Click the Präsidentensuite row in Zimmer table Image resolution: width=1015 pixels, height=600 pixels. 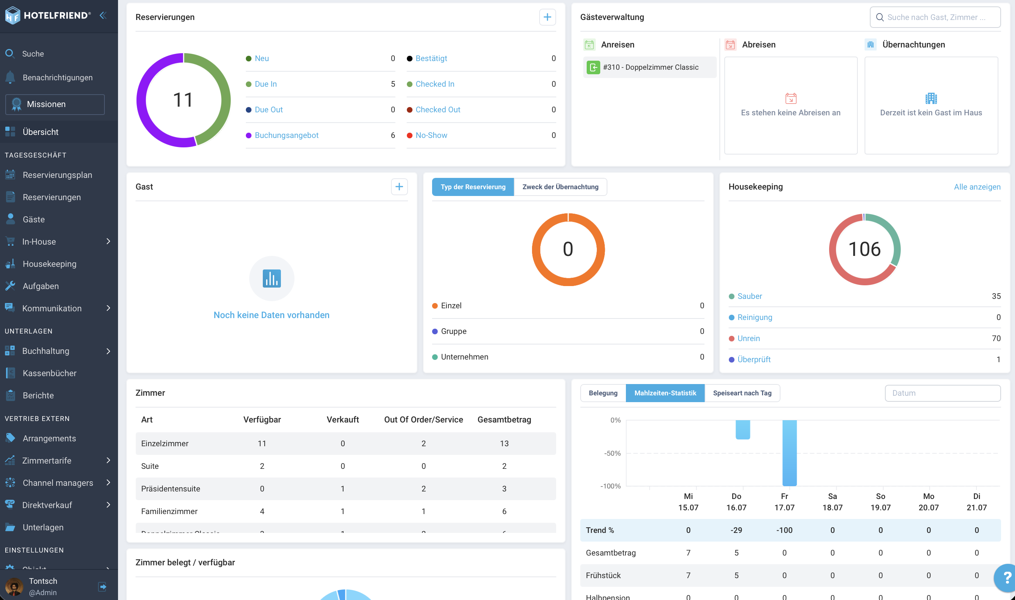(346, 488)
